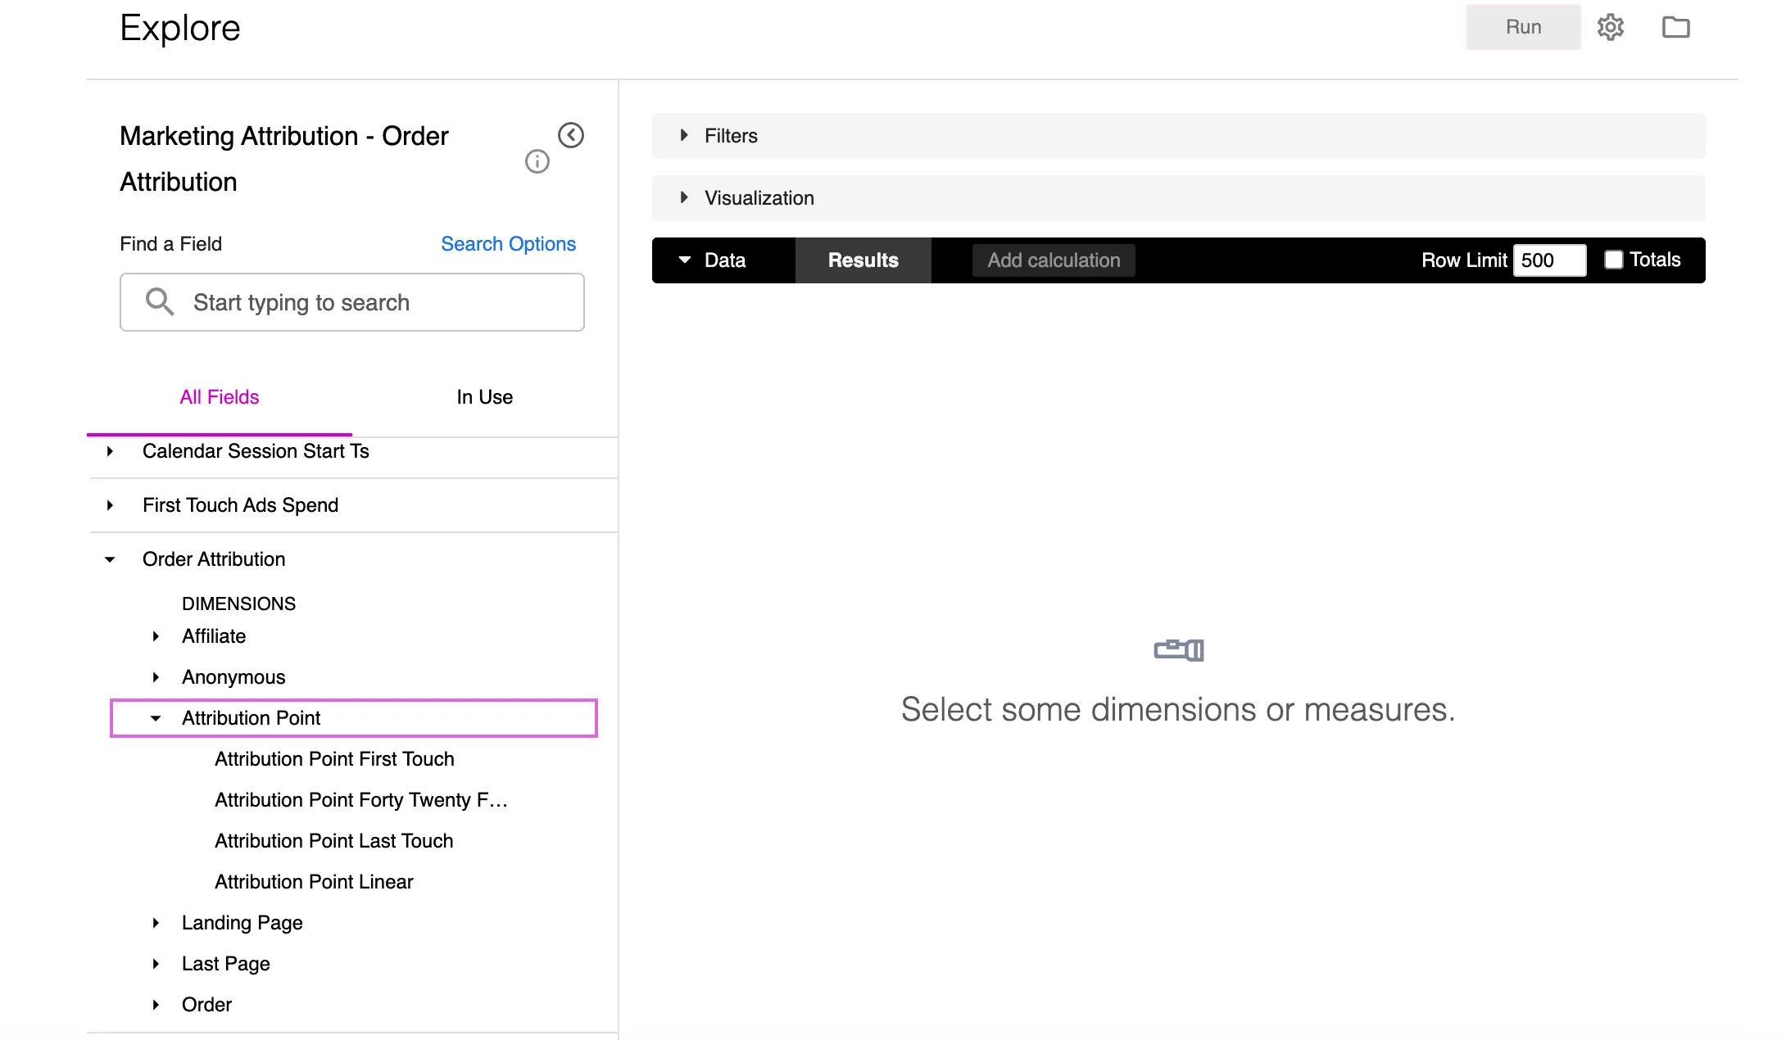This screenshot has width=1786, height=1040.
Task: Open Search Options link
Action: point(508,244)
